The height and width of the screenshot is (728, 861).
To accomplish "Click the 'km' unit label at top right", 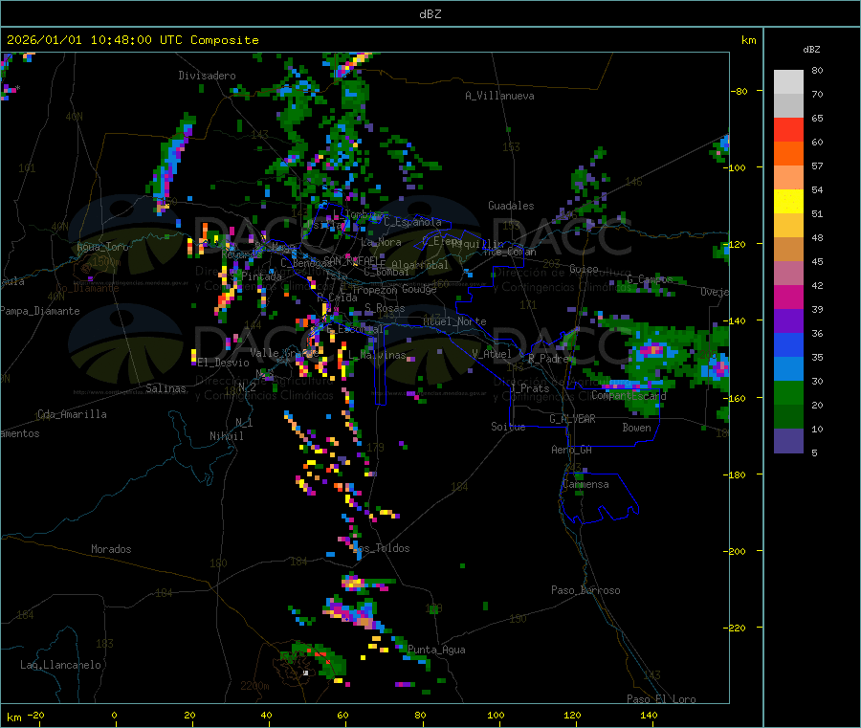I will (748, 40).
